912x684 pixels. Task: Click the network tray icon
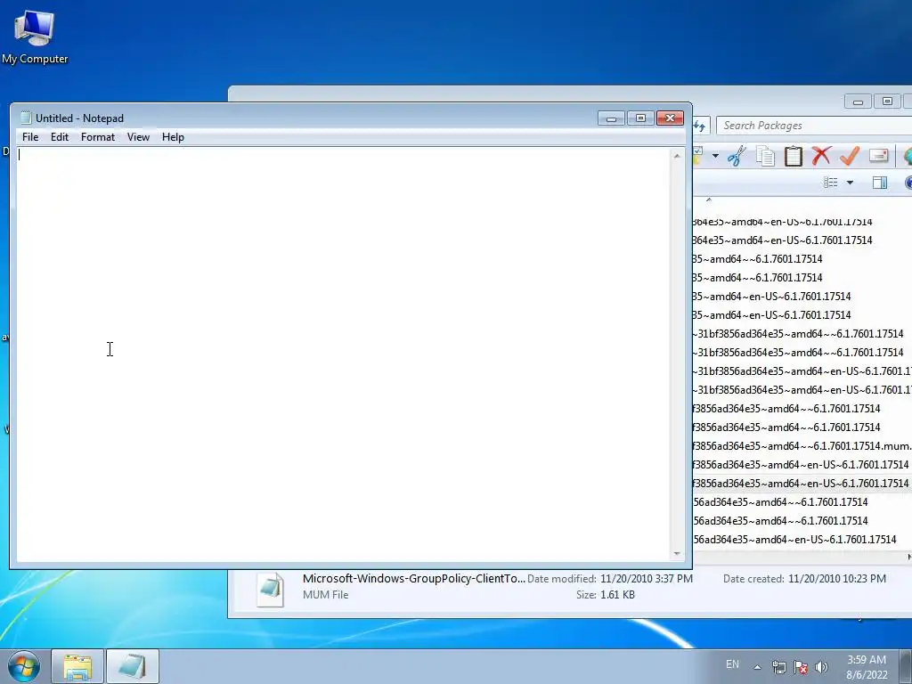778,667
